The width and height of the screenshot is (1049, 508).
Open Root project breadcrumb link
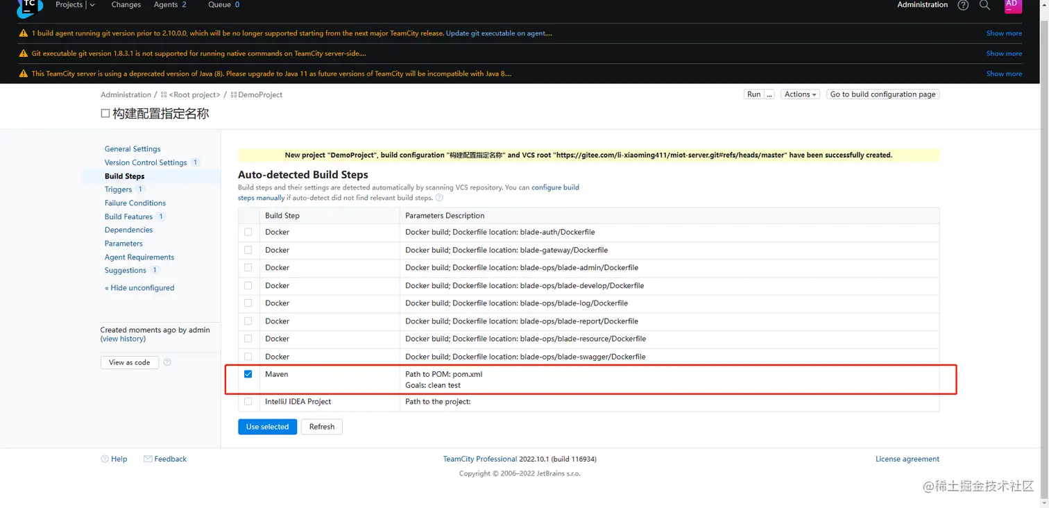(x=194, y=94)
